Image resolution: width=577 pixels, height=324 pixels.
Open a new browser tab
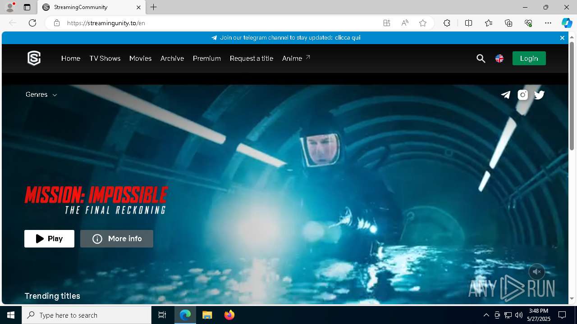154,7
